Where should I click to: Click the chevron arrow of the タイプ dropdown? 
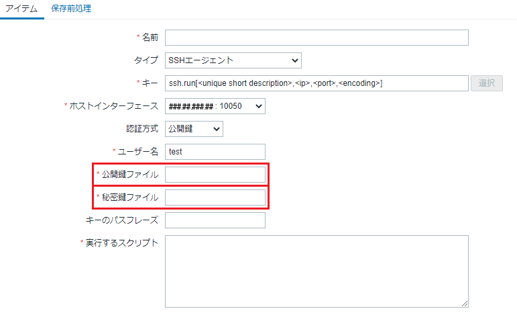tap(295, 60)
